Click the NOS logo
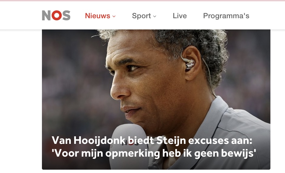This screenshot has height=173, width=285. click(56, 15)
